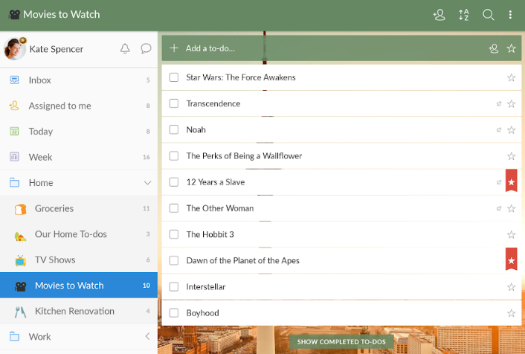525x354 pixels.
Task: Tick the Boyhood checkbox
Action: pos(174,313)
